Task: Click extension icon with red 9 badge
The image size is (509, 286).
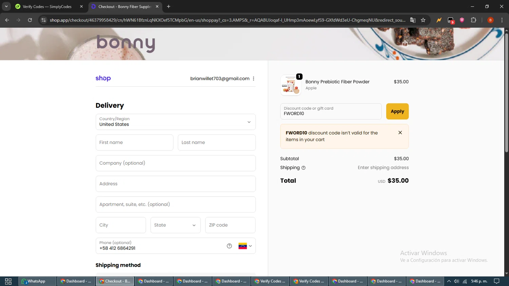Action: tap(451, 20)
